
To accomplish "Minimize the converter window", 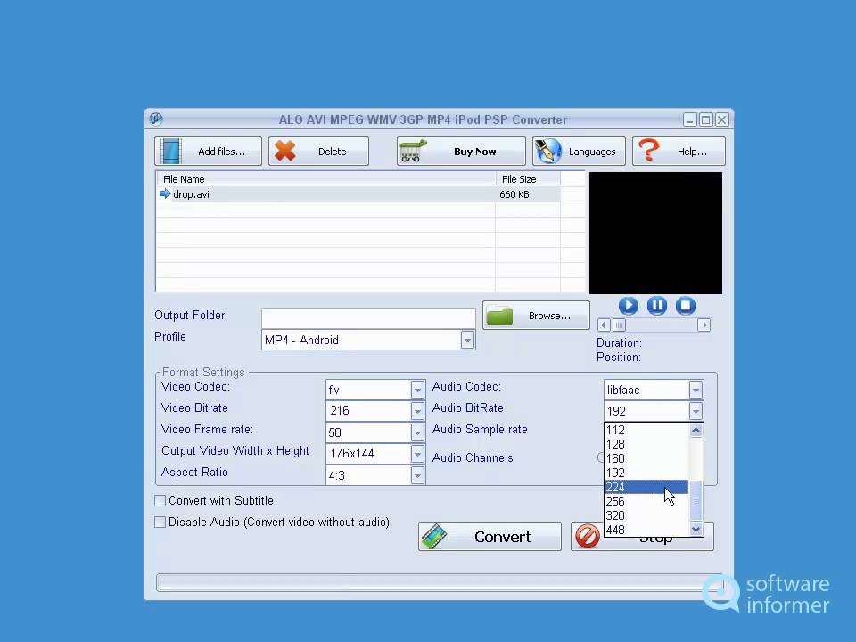I will point(690,119).
